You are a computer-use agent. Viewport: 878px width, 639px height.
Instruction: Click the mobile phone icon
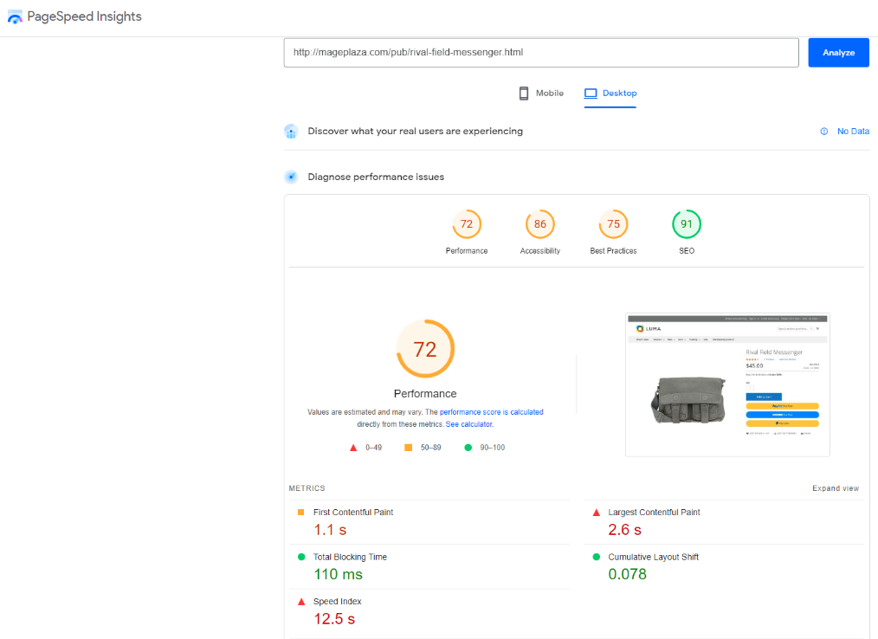524,94
